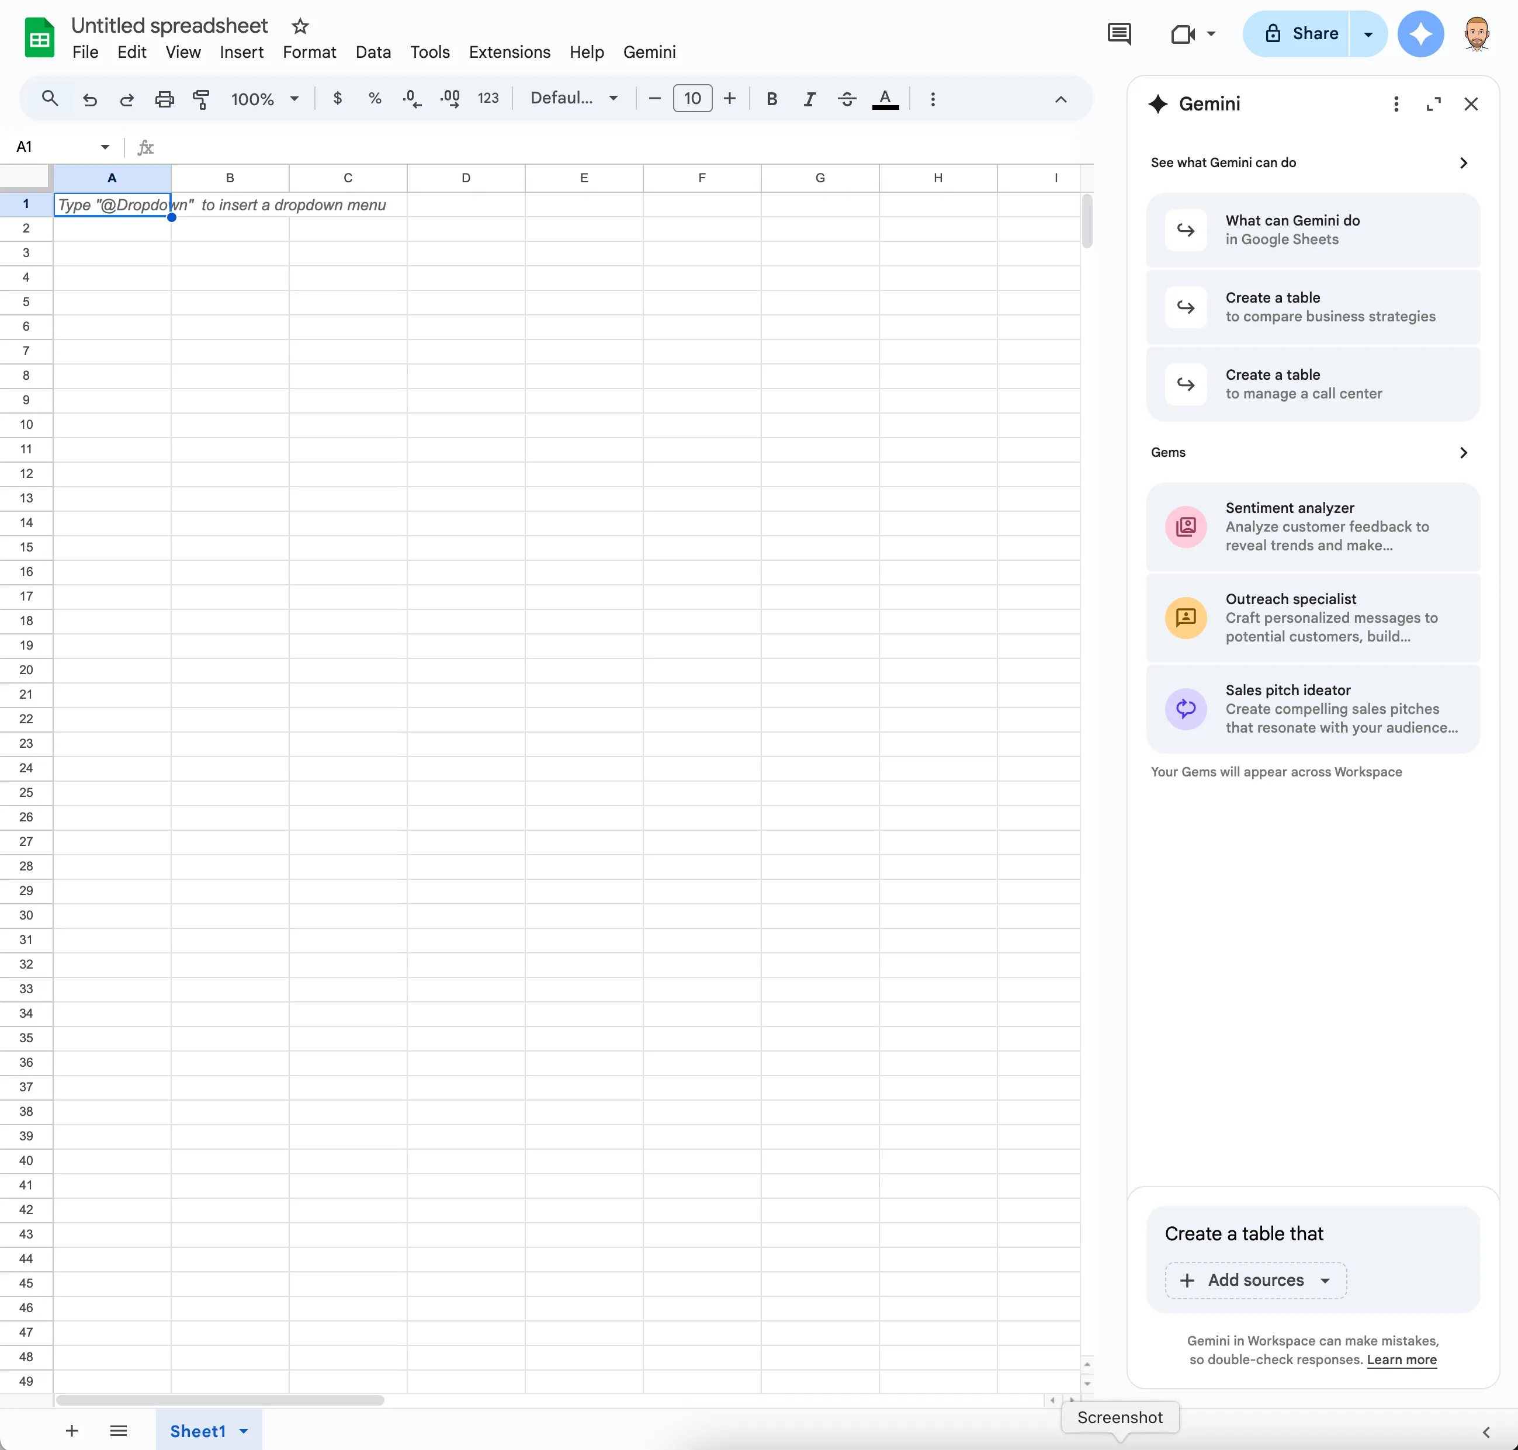Select the paint format tool

pyautogui.click(x=201, y=99)
